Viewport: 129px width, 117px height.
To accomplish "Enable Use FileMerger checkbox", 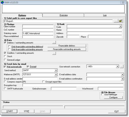I will (x=102, y=94).
